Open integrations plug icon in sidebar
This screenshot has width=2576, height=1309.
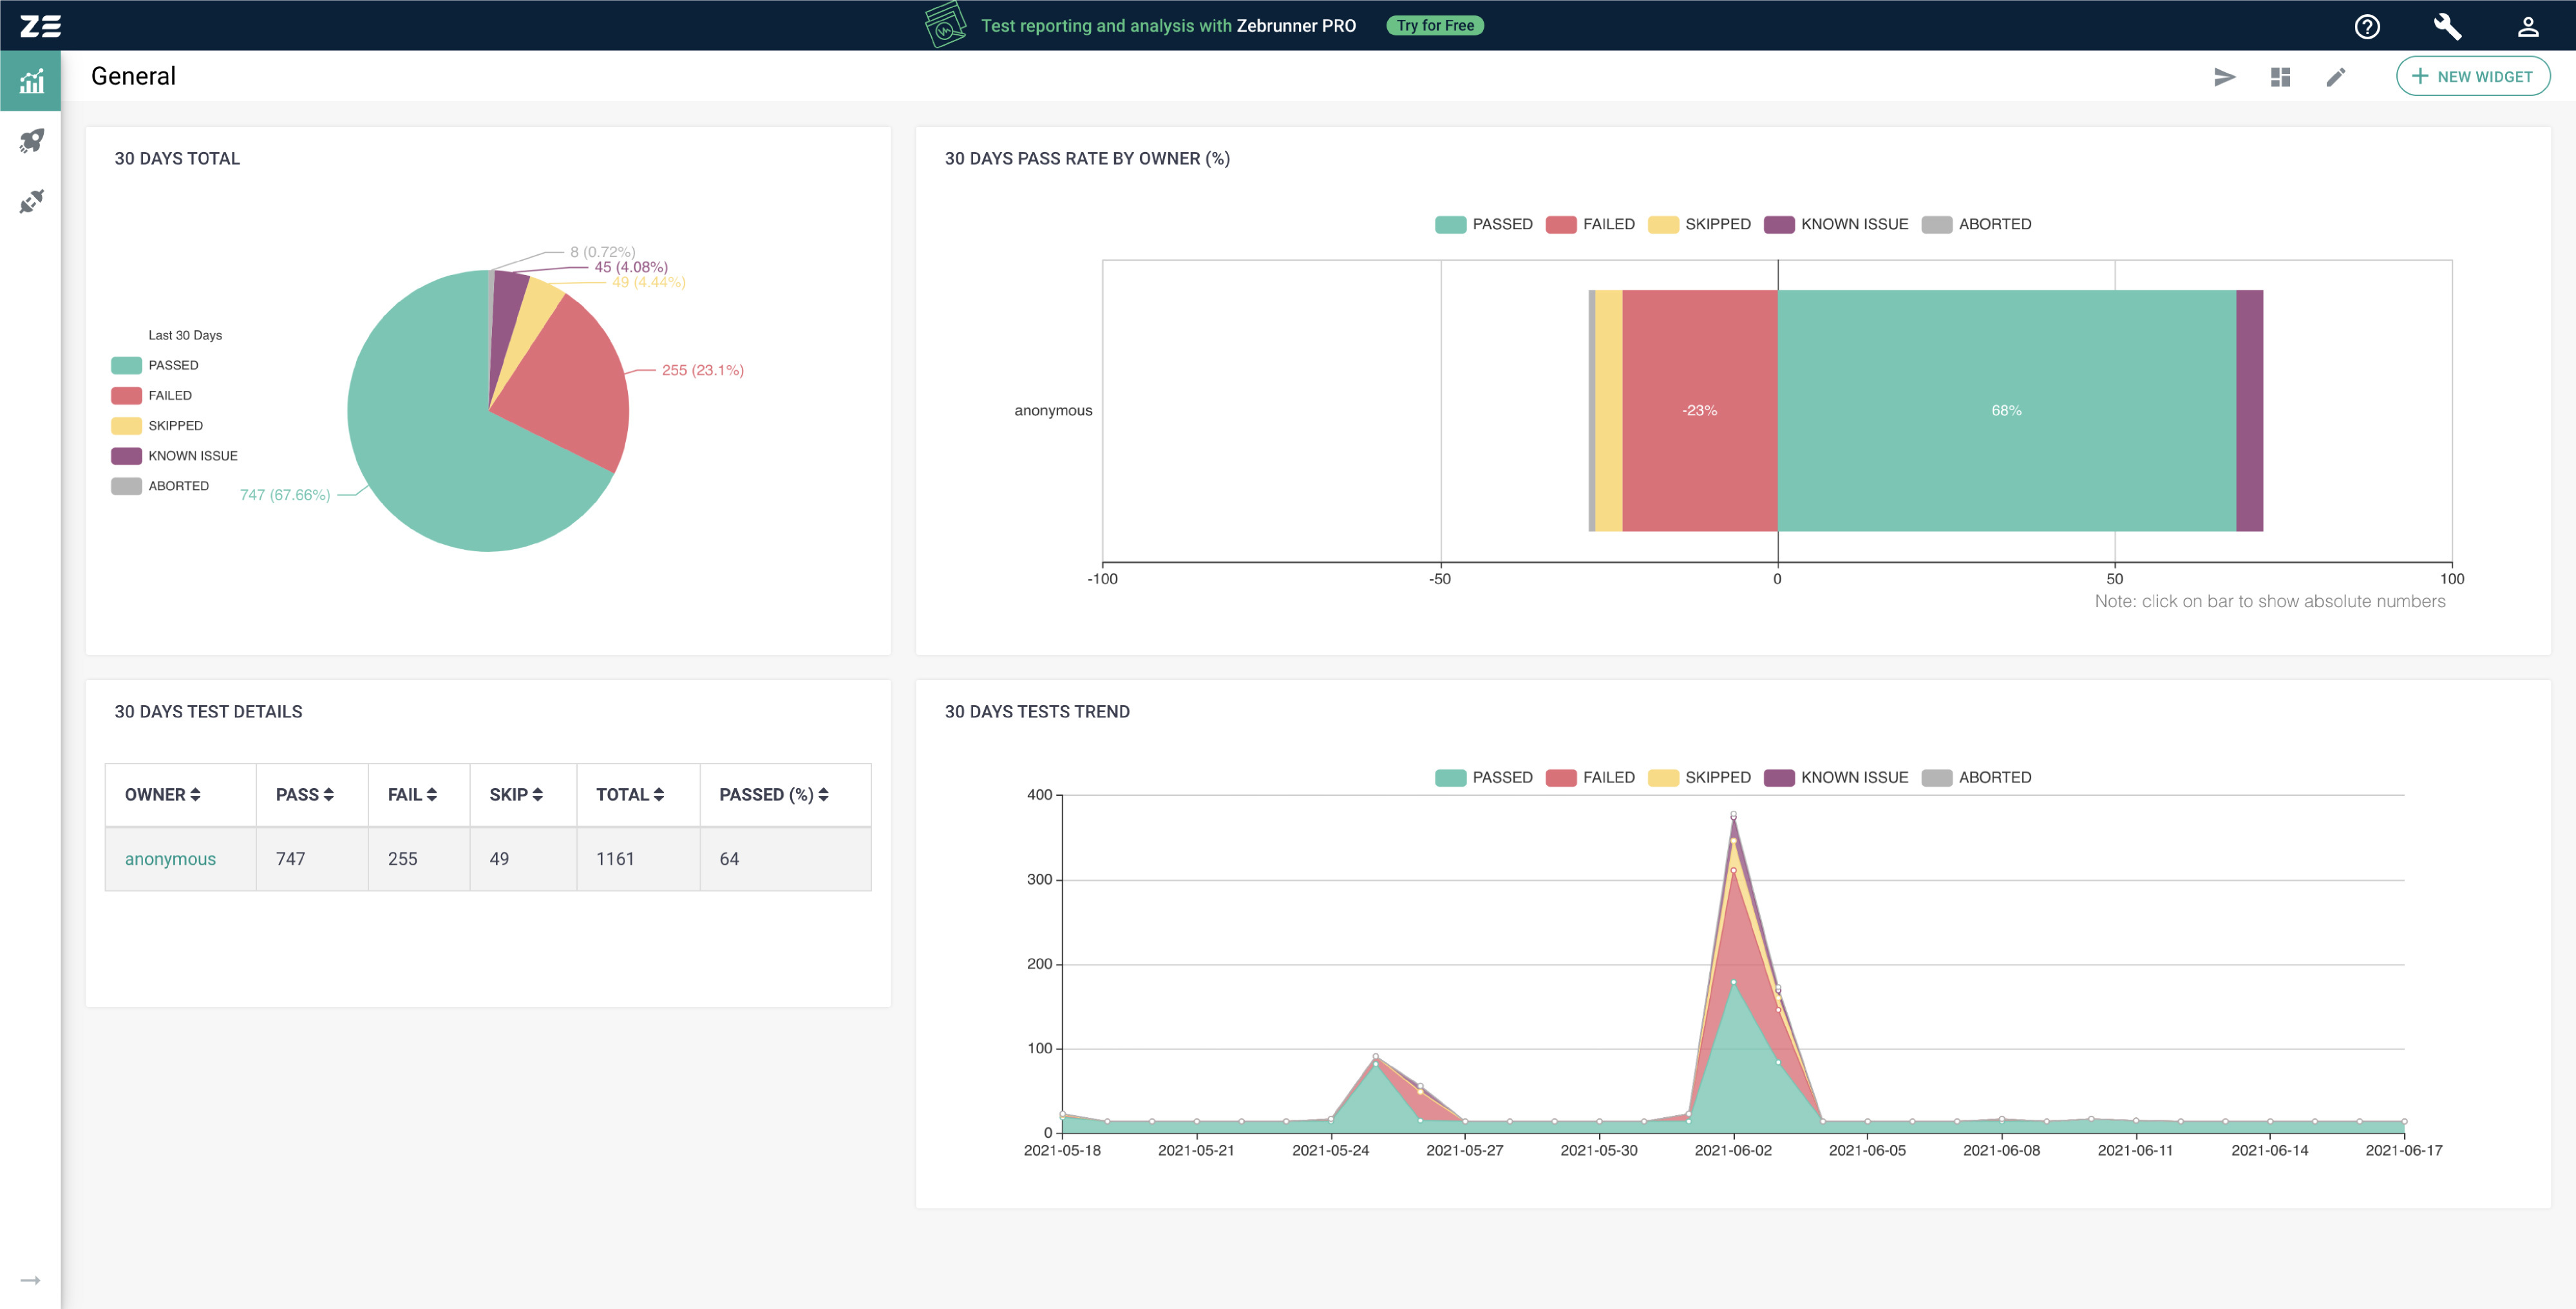pyautogui.click(x=31, y=202)
